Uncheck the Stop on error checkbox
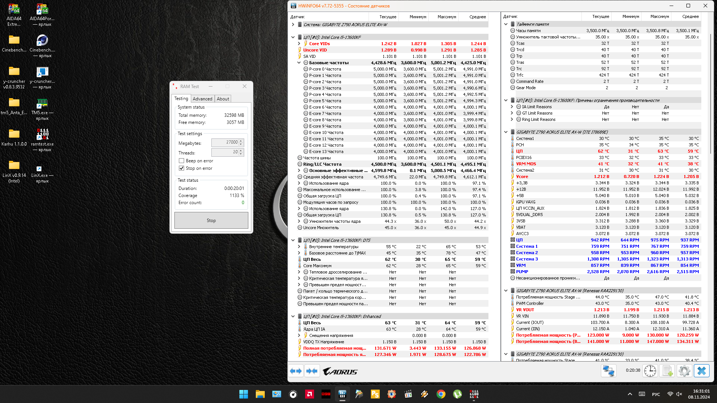Viewport: 717px width, 403px height. [x=181, y=168]
